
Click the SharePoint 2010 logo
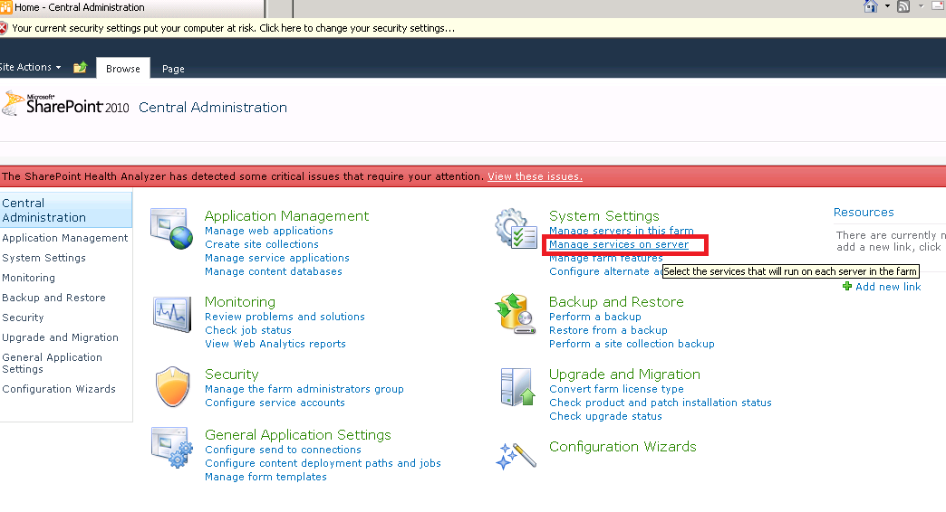pyautogui.click(x=66, y=104)
